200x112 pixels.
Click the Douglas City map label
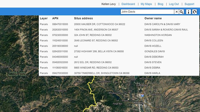click(61, 91)
